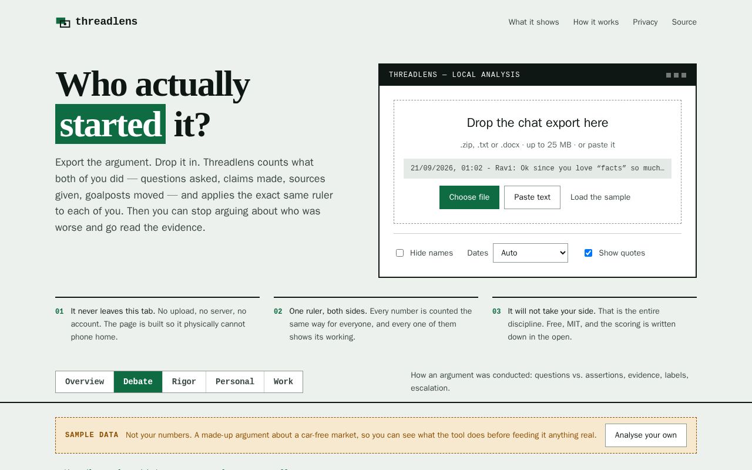Image resolution: width=752 pixels, height=470 pixels.
Task: Go to How it works section
Action: click(596, 22)
